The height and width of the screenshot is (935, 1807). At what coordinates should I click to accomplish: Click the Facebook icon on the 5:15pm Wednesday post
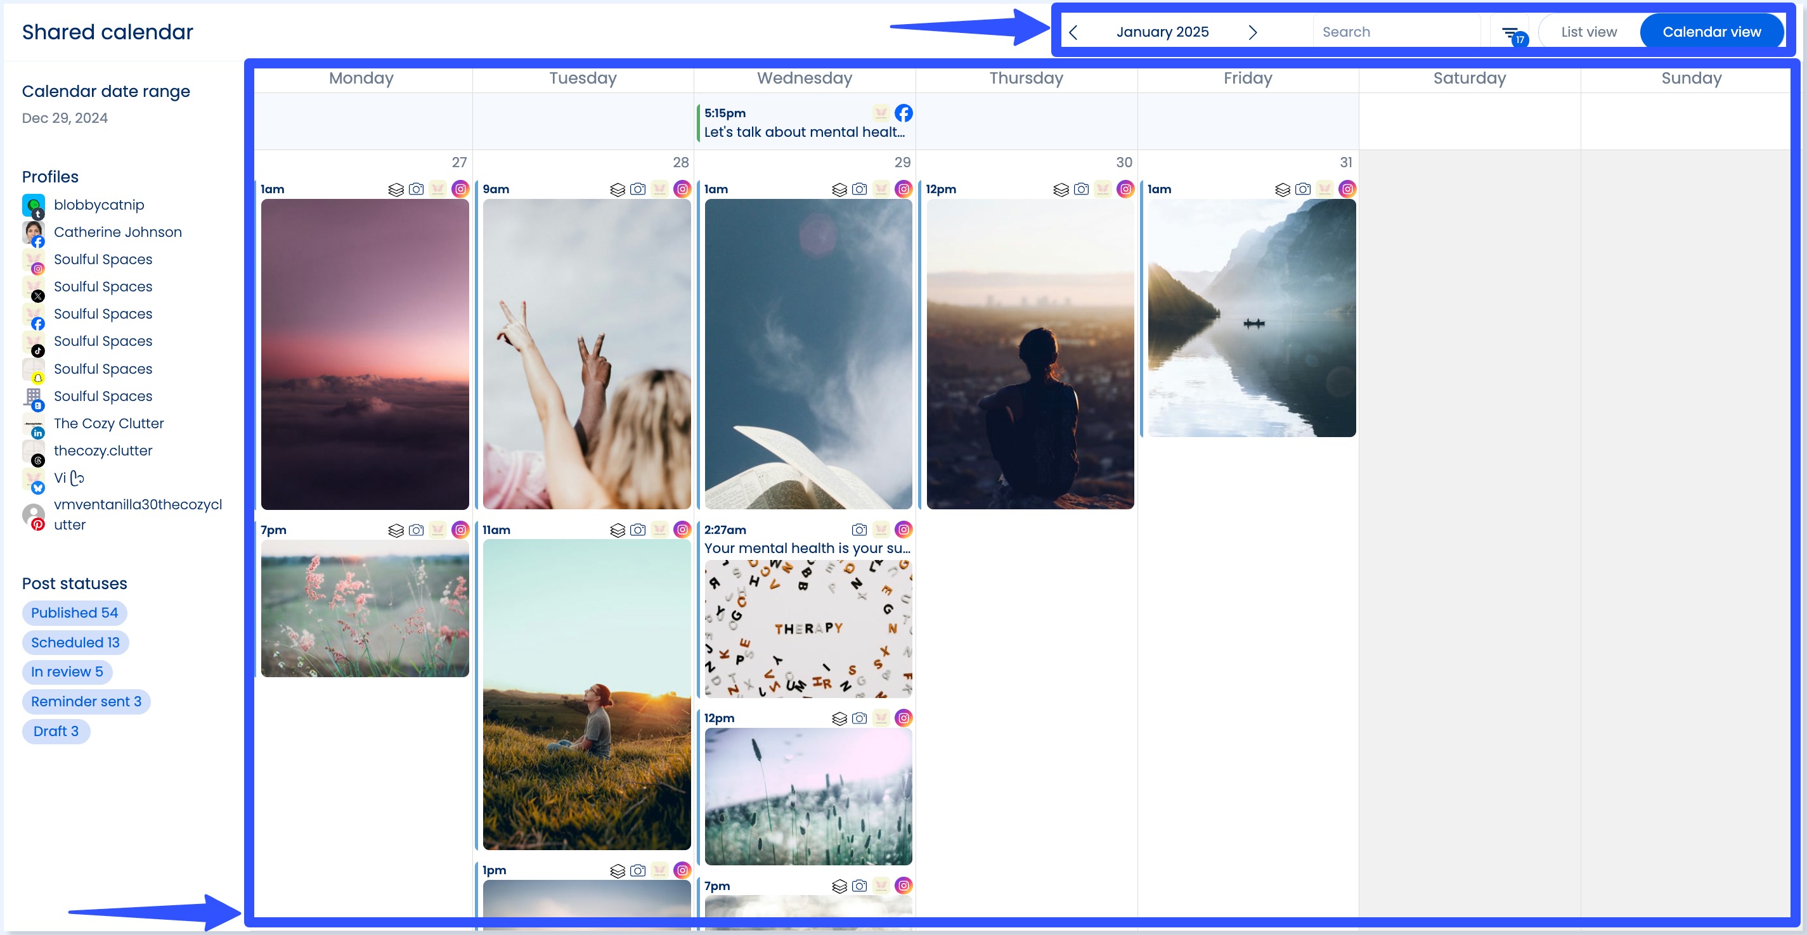pos(903,112)
